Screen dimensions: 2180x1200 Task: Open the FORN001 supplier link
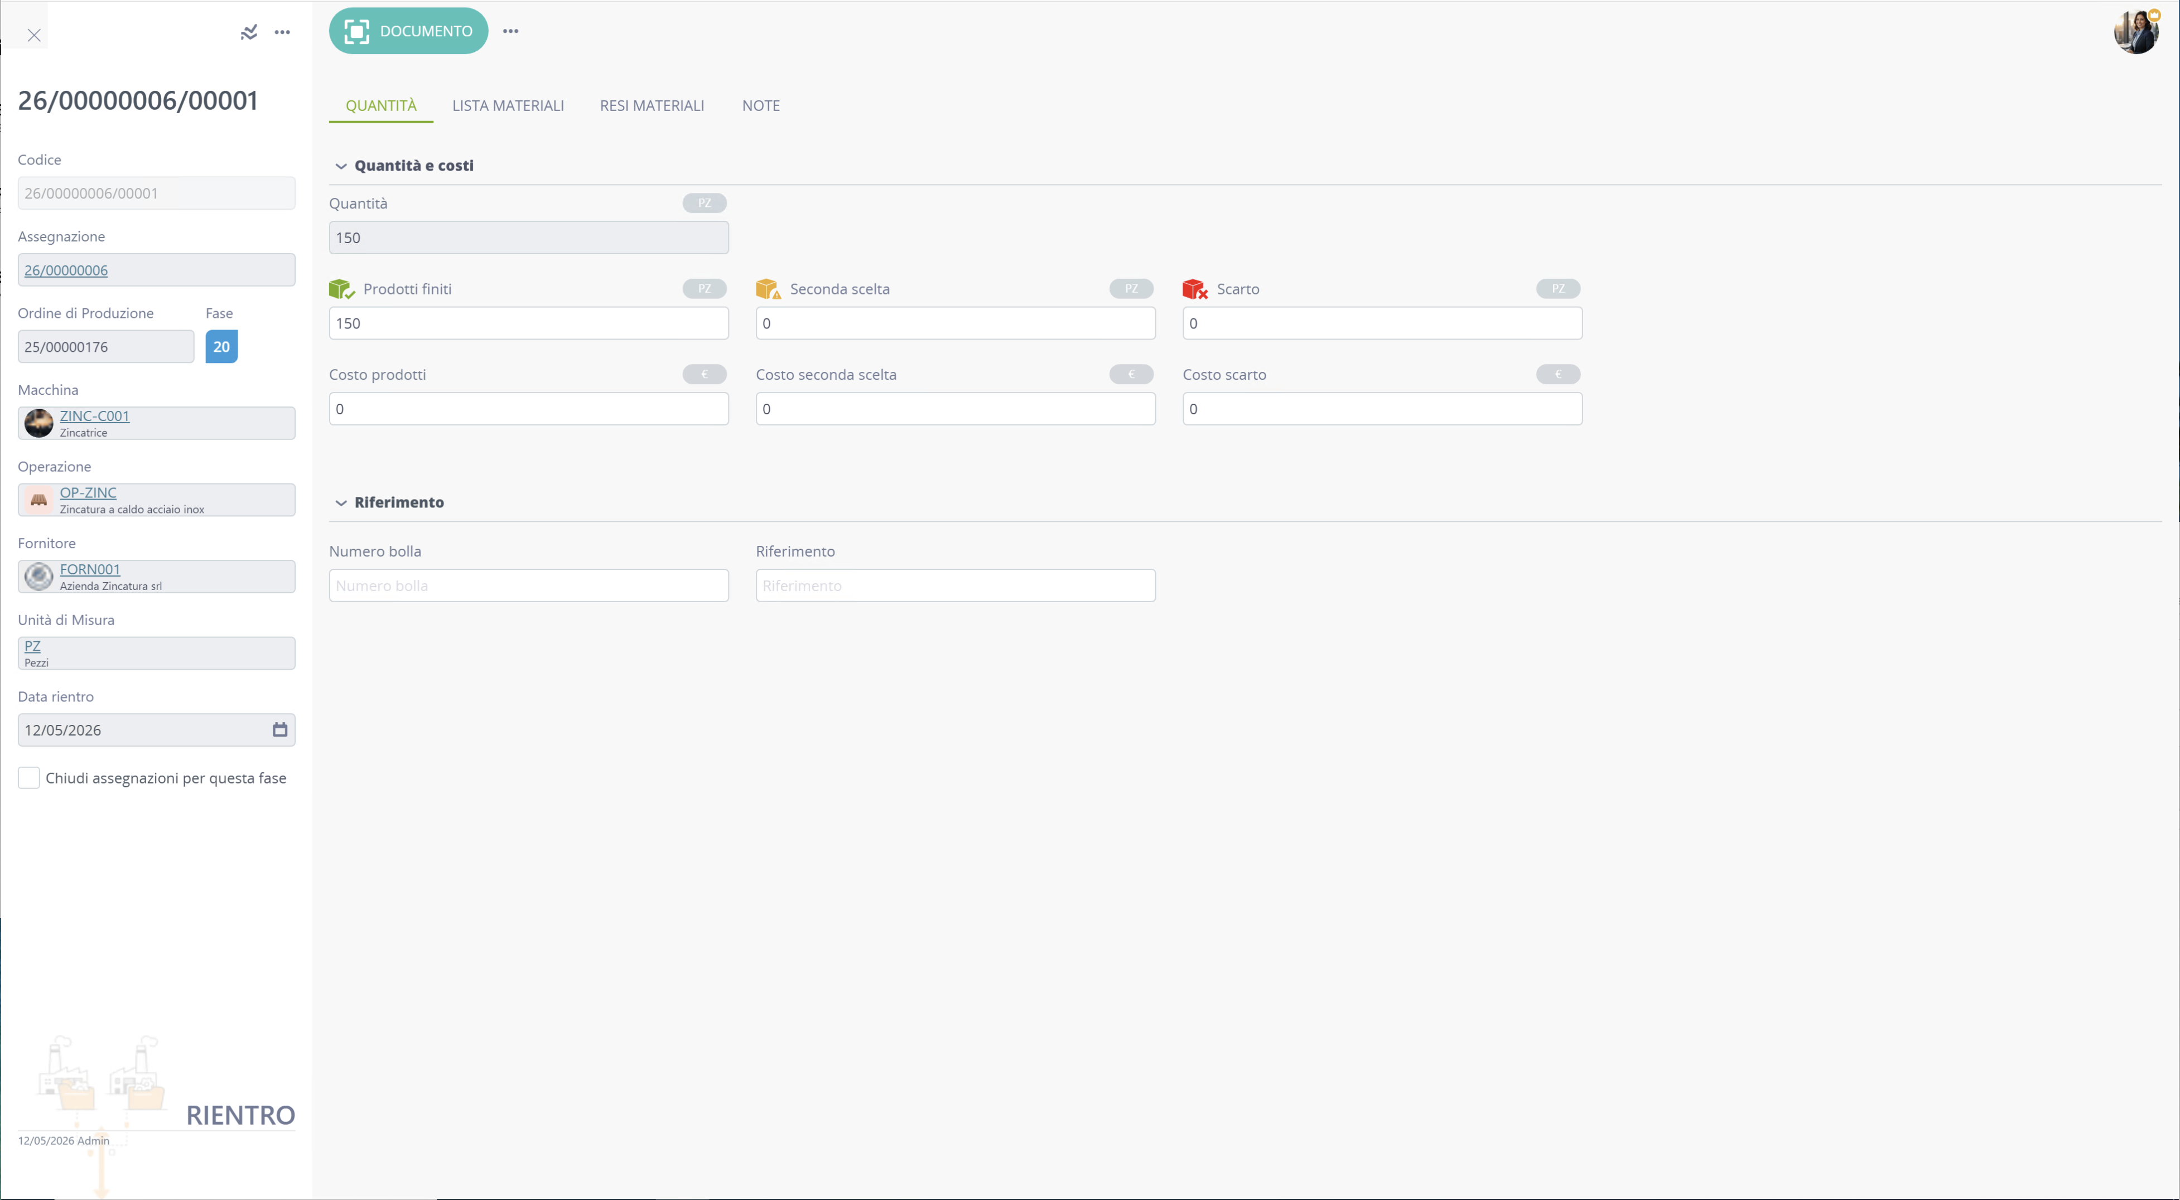pyautogui.click(x=90, y=569)
